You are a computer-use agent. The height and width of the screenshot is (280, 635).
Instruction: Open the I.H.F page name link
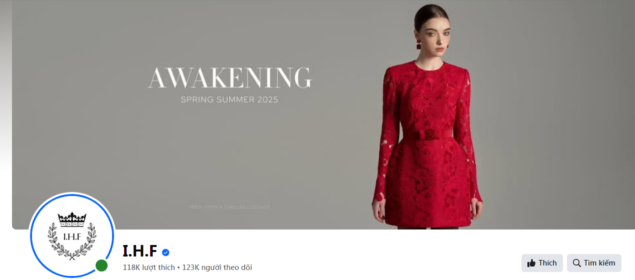140,251
